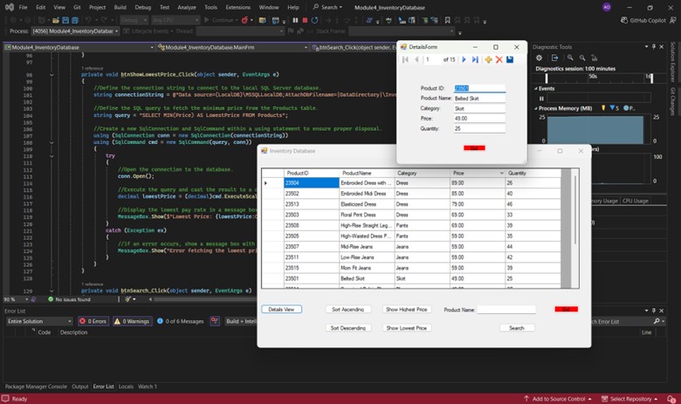
Task: Click Show Lowest Price button
Action: coord(407,328)
